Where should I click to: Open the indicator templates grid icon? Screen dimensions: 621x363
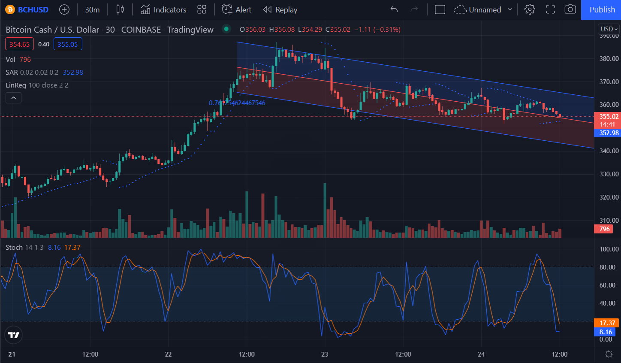click(202, 9)
